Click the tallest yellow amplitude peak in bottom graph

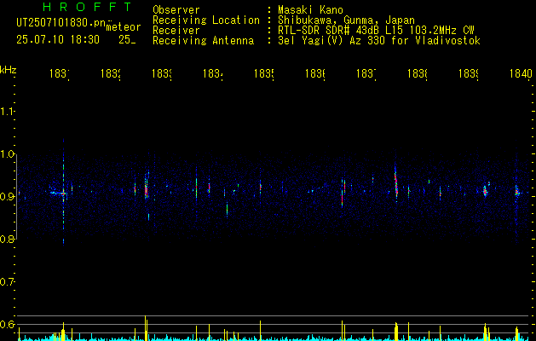145,328
